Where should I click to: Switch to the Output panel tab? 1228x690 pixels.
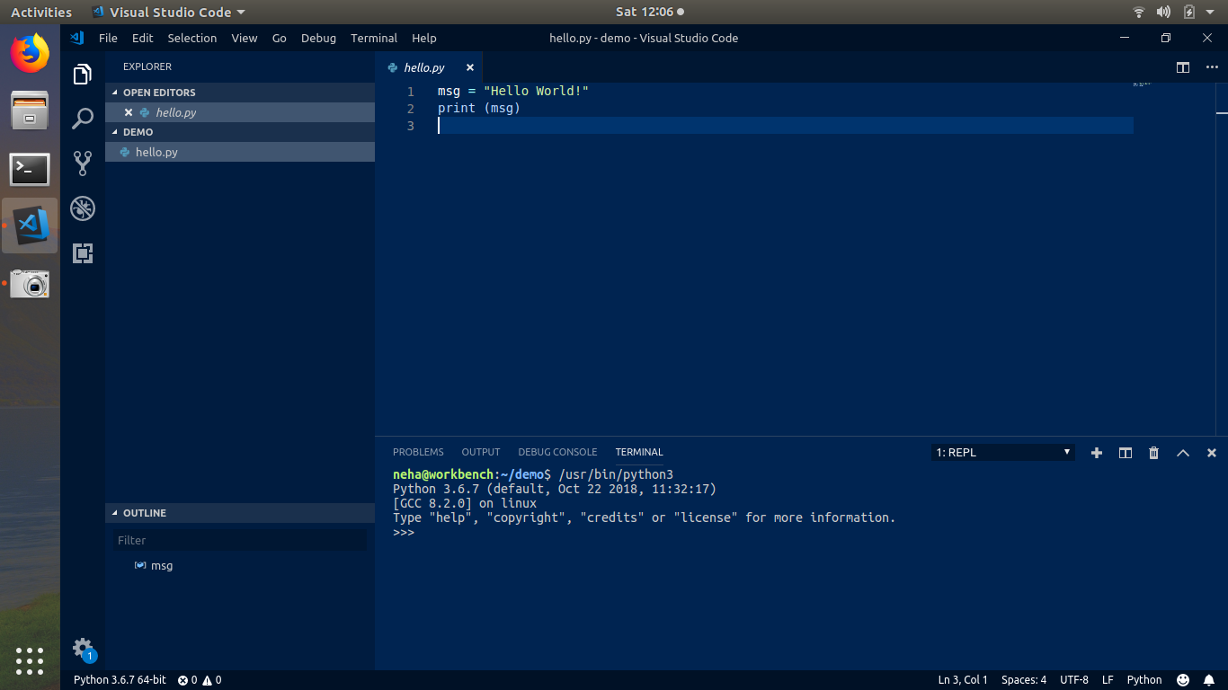[481, 452]
